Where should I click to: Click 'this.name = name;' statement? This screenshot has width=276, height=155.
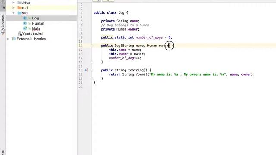(x=125, y=50)
